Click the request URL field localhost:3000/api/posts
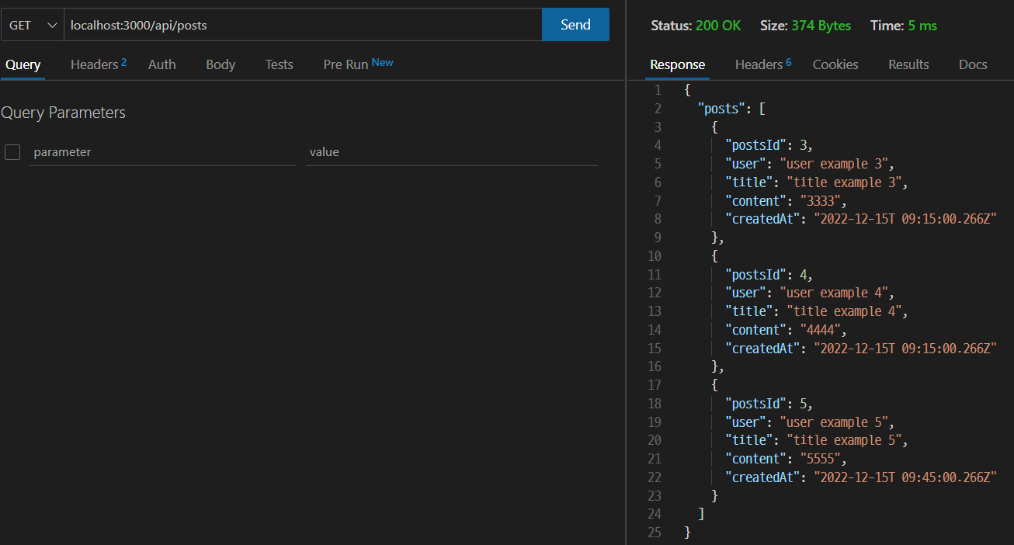 pyautogui.click(x=303, y=25)
